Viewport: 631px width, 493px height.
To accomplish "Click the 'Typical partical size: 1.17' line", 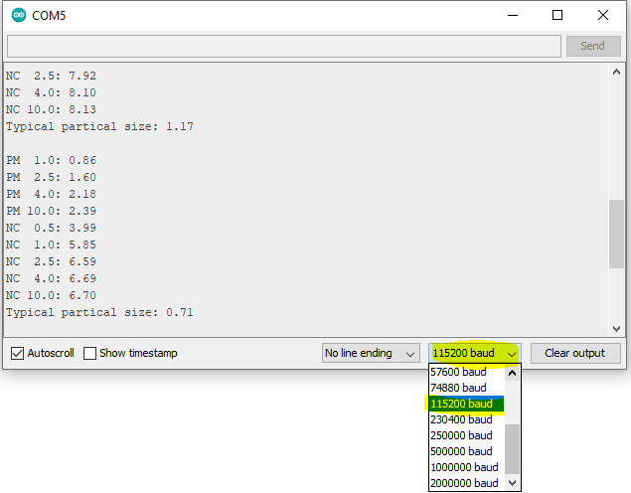I will tap(99, 127).
